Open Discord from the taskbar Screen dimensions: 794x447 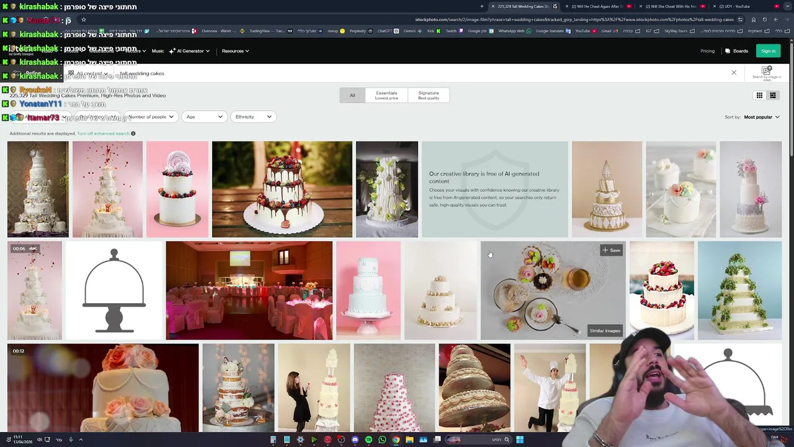click(x=355, y=440)
